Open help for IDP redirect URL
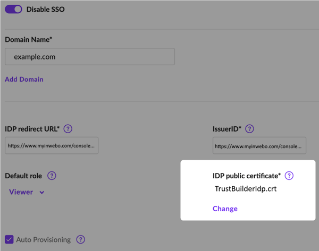The image size is (319, 251). click(68, 129)
